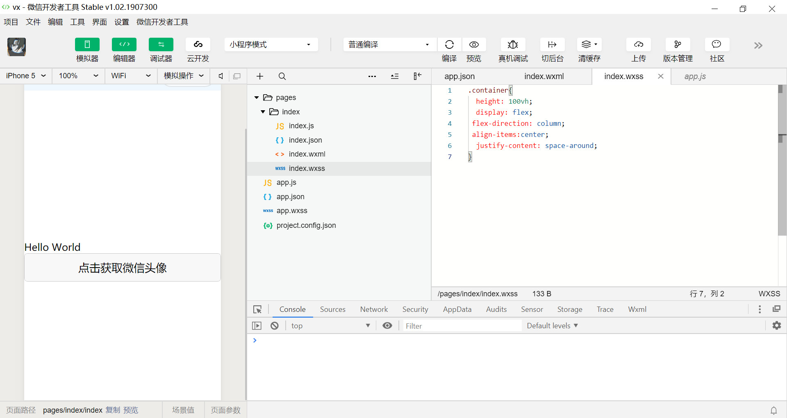Collapse the pages folder in file tree
The image size is (787, 418).
[x=257, y=98]
